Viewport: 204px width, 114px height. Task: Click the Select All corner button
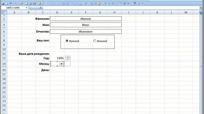(x=4, y=13)
